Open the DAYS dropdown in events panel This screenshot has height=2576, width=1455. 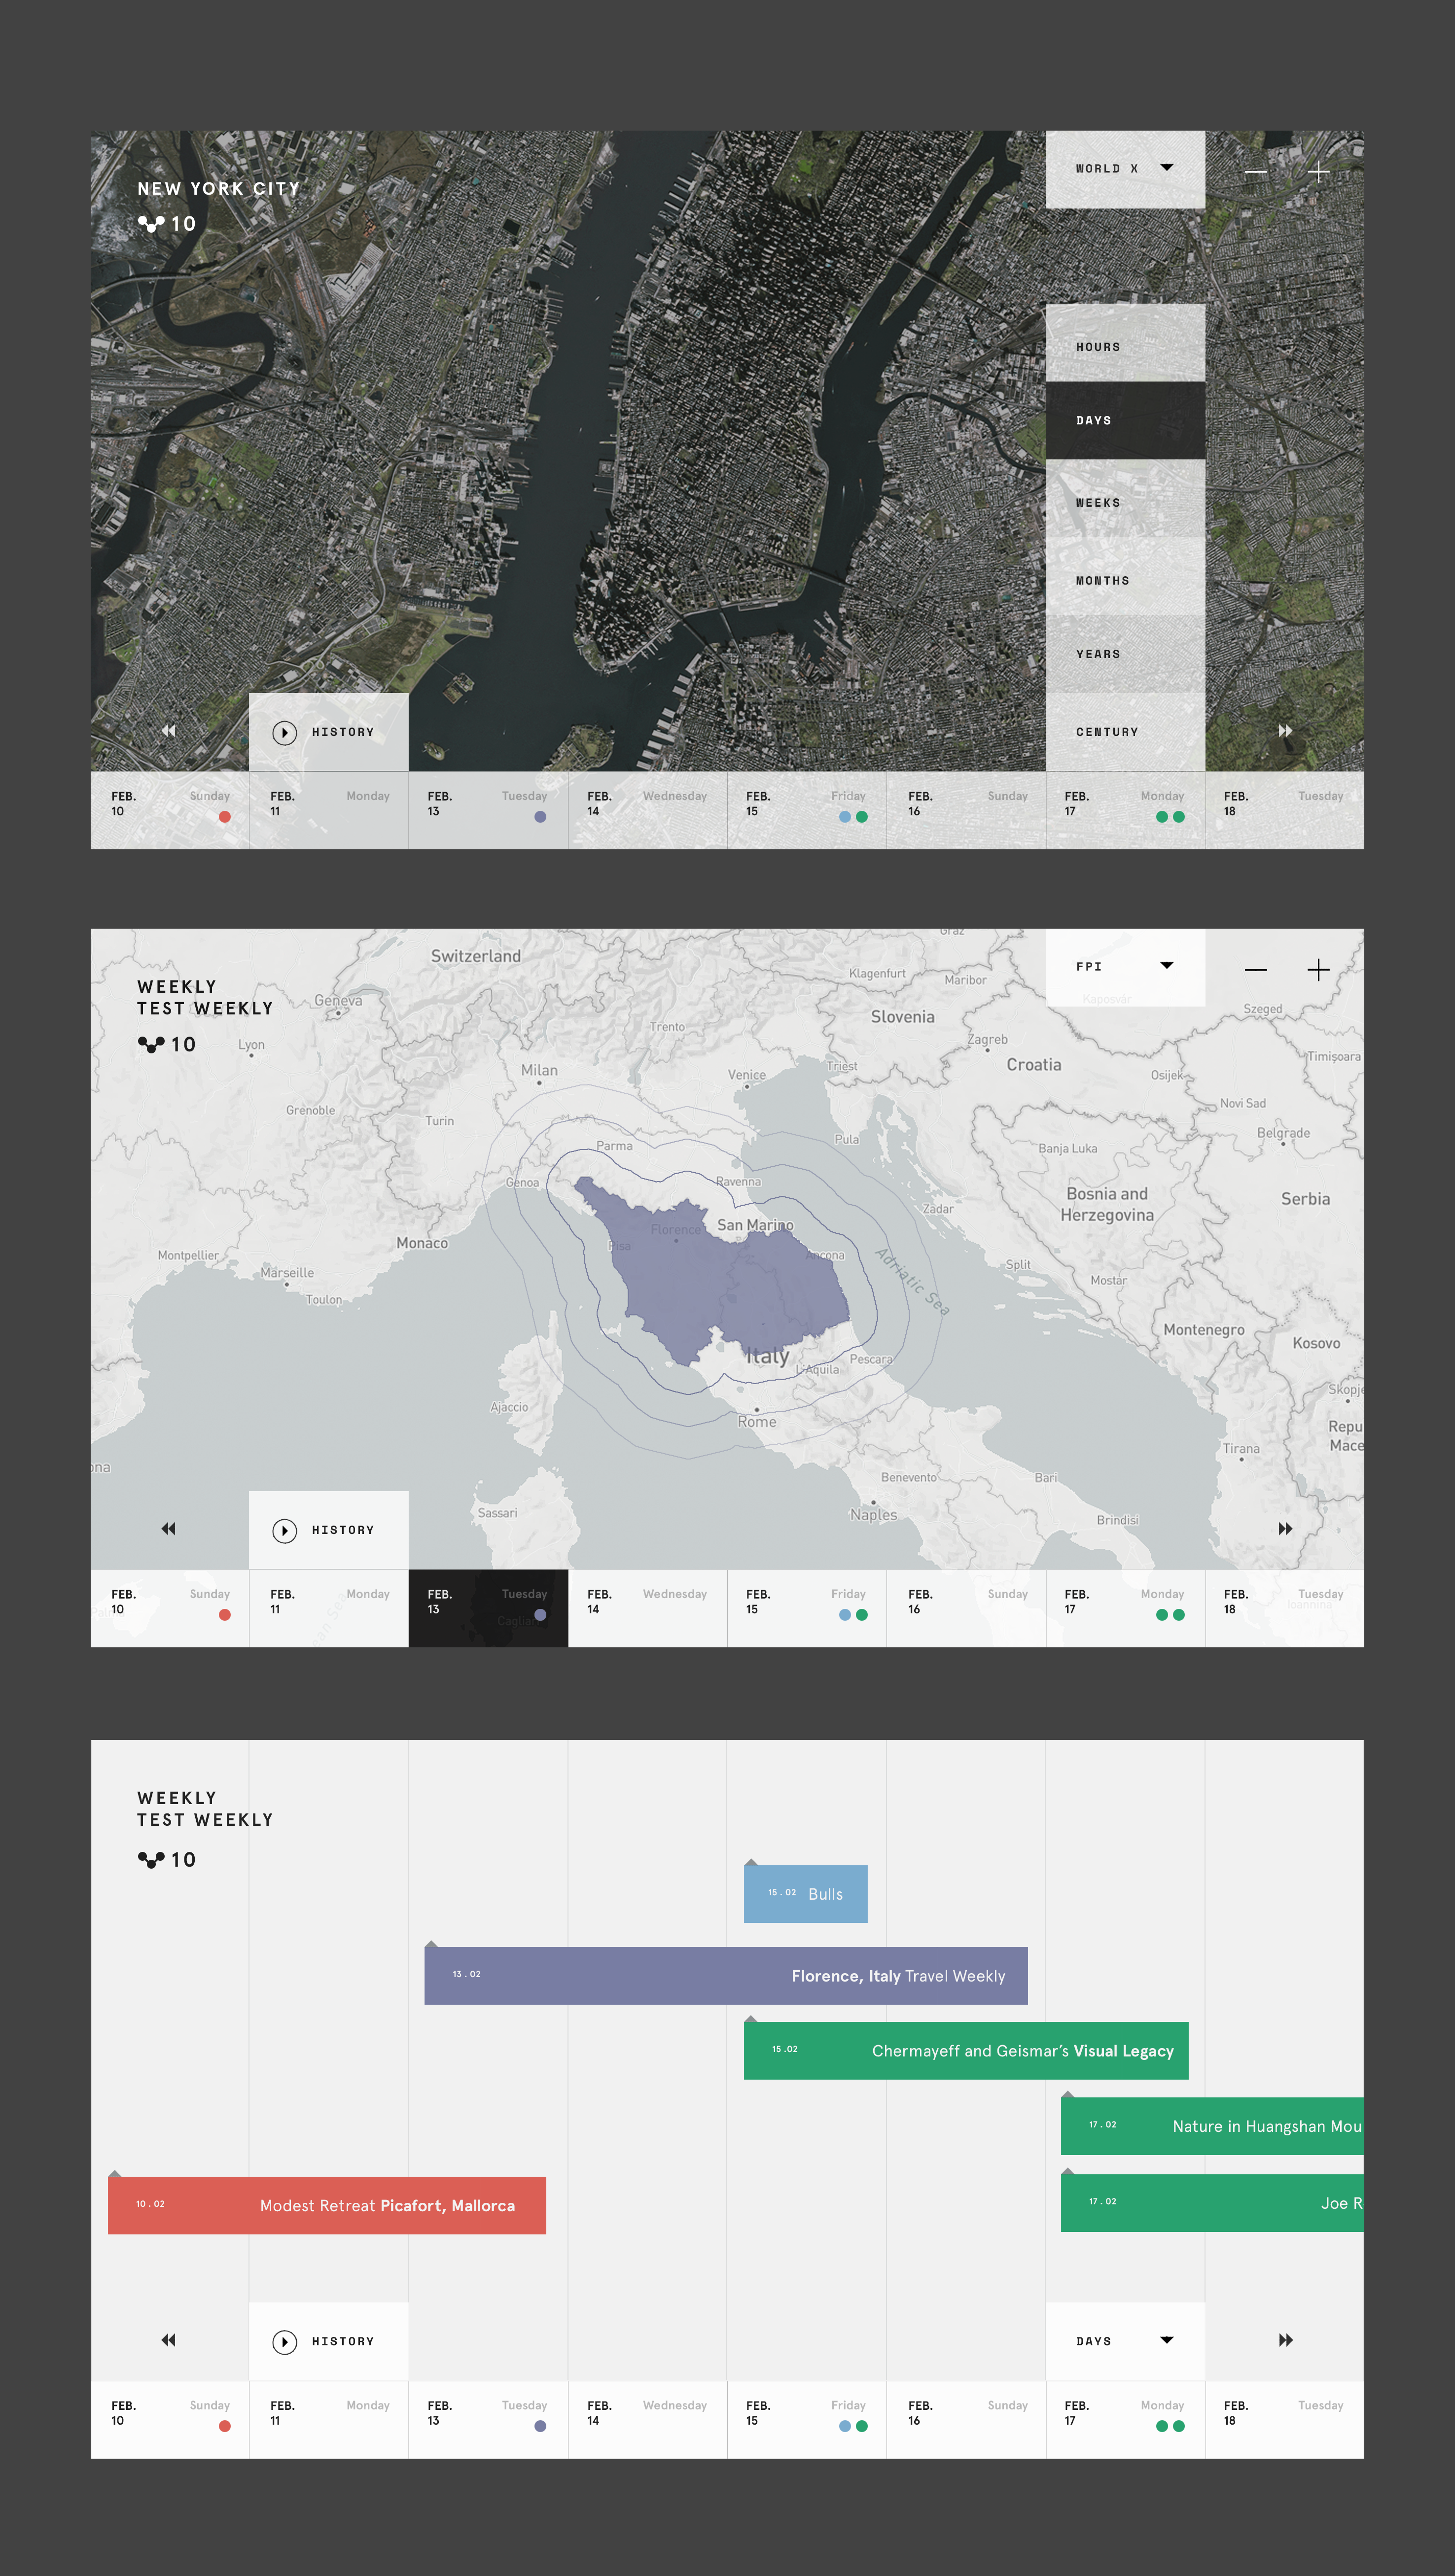pyautogui.click(x=1124, y=2341)
